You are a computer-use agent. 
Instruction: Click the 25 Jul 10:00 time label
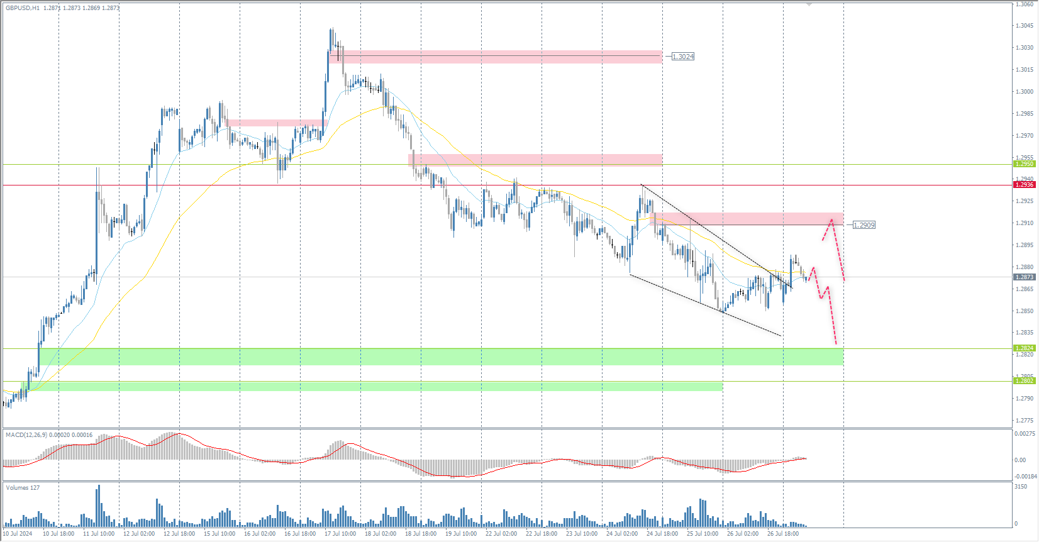coord(703,534)
